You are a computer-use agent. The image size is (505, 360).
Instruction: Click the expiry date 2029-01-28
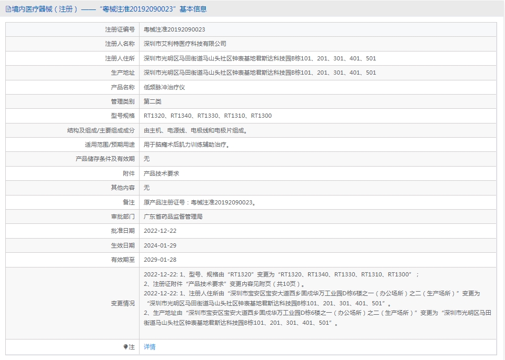(160, 260)
